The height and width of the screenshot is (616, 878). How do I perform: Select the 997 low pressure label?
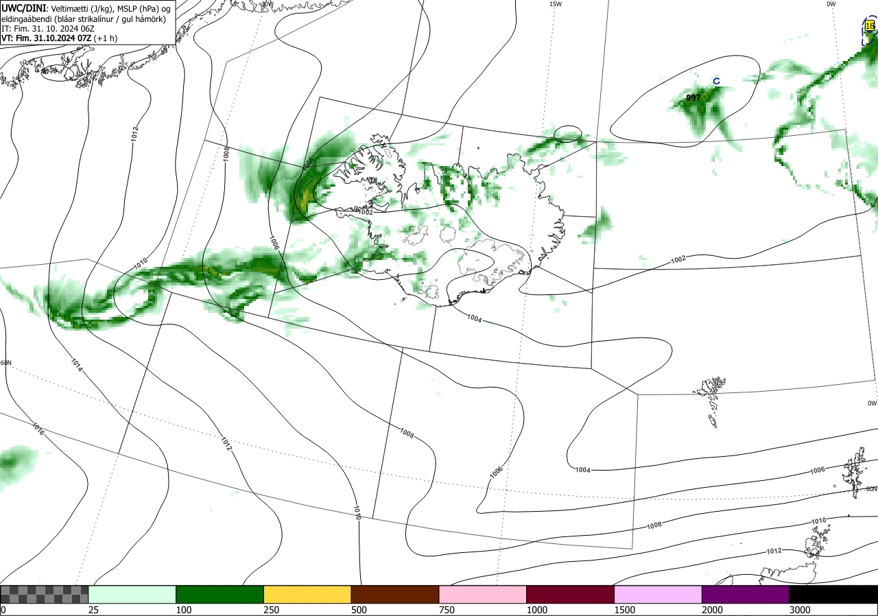[693, 98]
